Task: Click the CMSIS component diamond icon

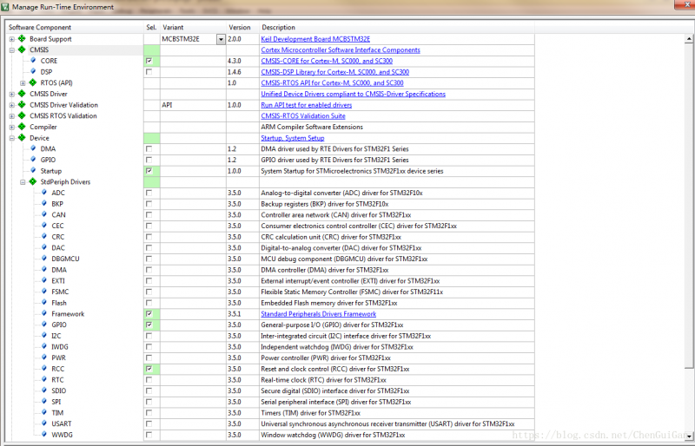Action: coord(23,50)
